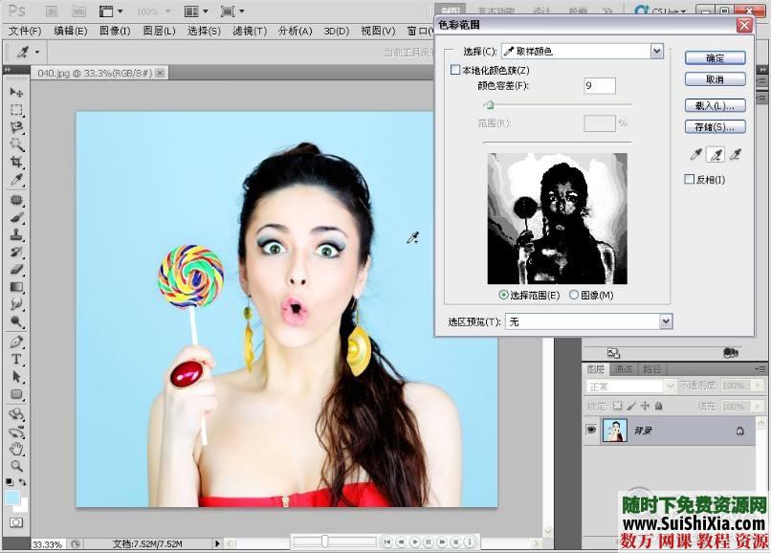
Task: Select the Polygonal Lasso tool
Action: coord(16,127)
